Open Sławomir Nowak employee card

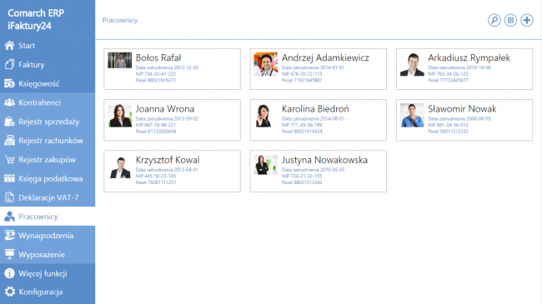464,120
